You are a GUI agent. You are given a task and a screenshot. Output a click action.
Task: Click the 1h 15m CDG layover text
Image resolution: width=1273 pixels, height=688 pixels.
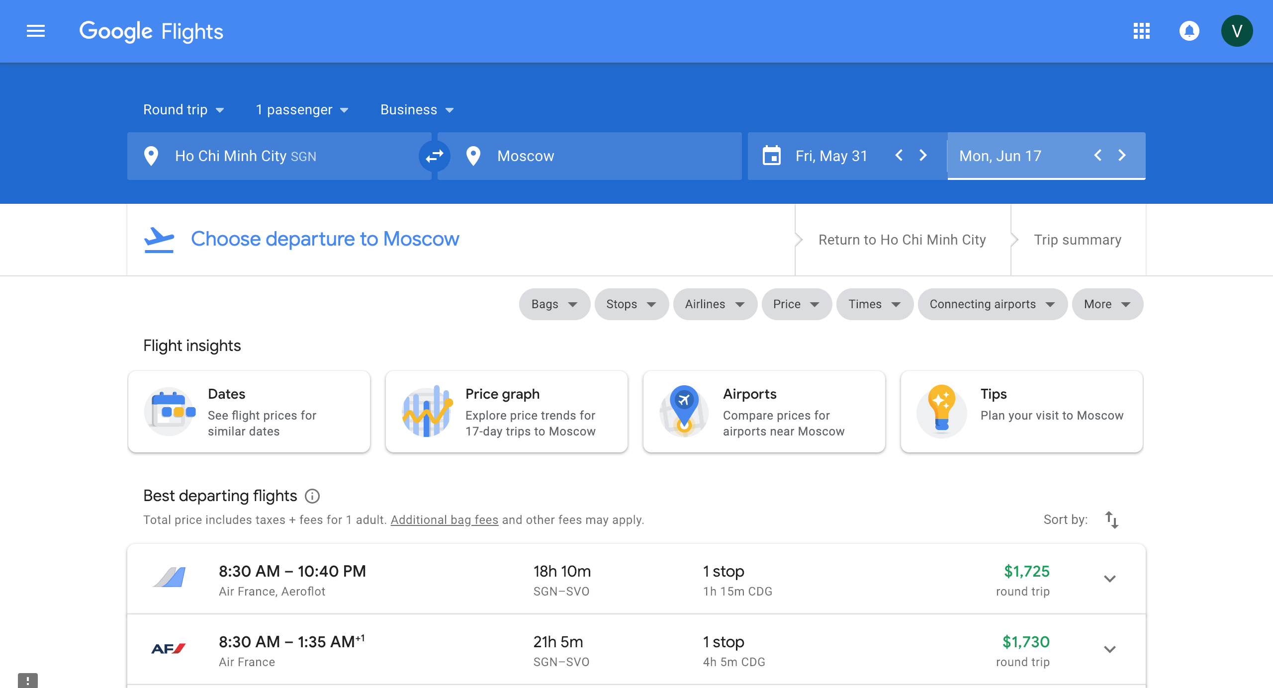(x=737, y=592)
